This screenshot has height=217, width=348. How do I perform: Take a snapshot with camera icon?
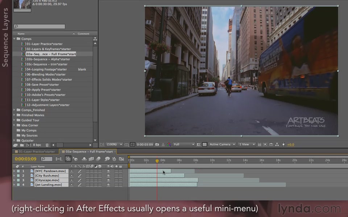(x=157, y=144)
